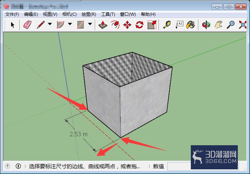Select the Offset tool
Image resolution: width=250 pixels, height=174 pixels.
[115, 25]
